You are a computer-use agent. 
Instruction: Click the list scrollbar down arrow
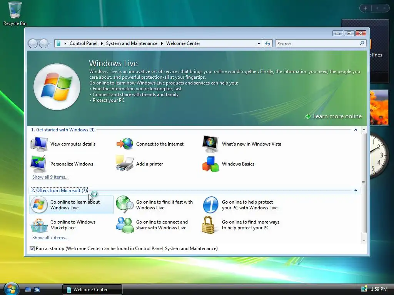[364, 240]
